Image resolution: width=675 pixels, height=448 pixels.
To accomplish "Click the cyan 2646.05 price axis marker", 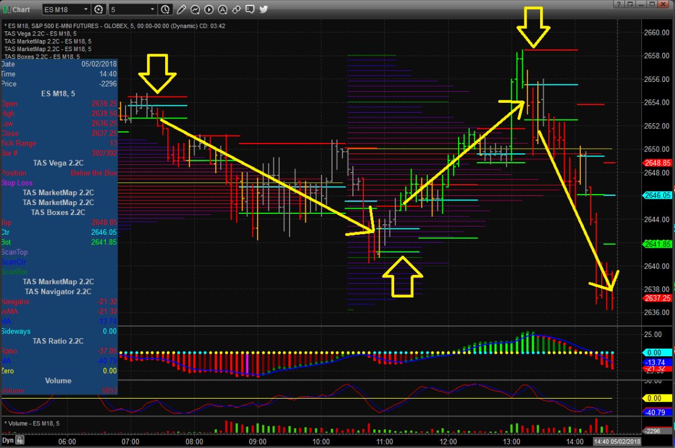I will [x=657, y=195].
